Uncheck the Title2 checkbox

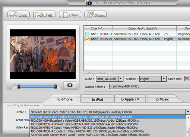pyautogui.click(x=87, y=39)
